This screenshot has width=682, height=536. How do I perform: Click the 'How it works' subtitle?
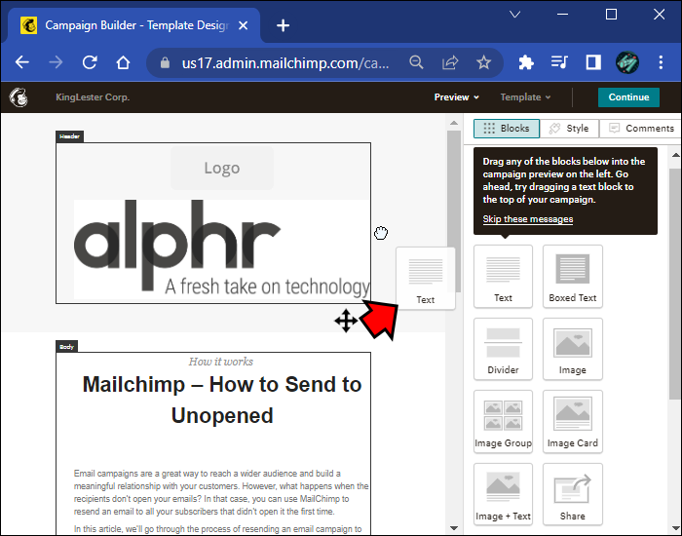pos(221,362)
